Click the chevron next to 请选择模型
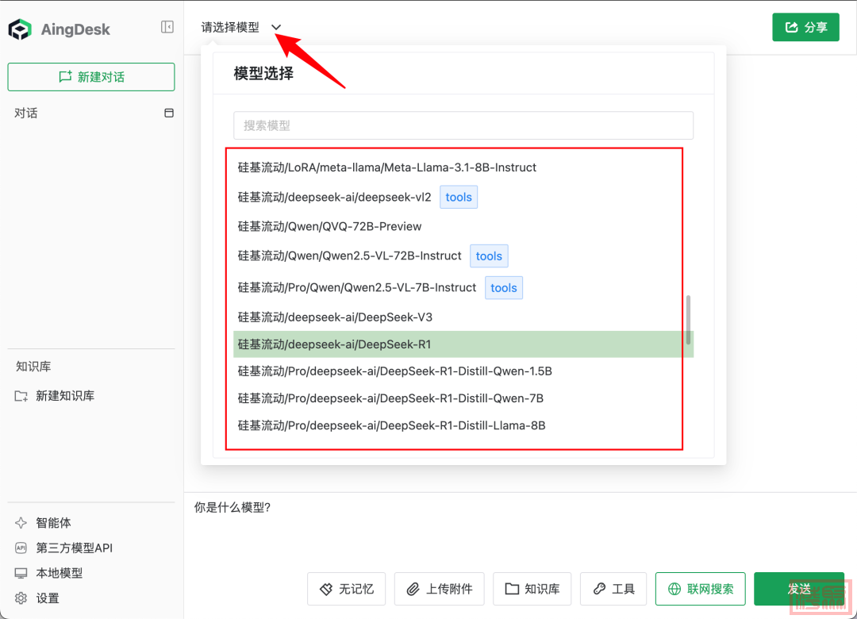 [x=276, y=27]
